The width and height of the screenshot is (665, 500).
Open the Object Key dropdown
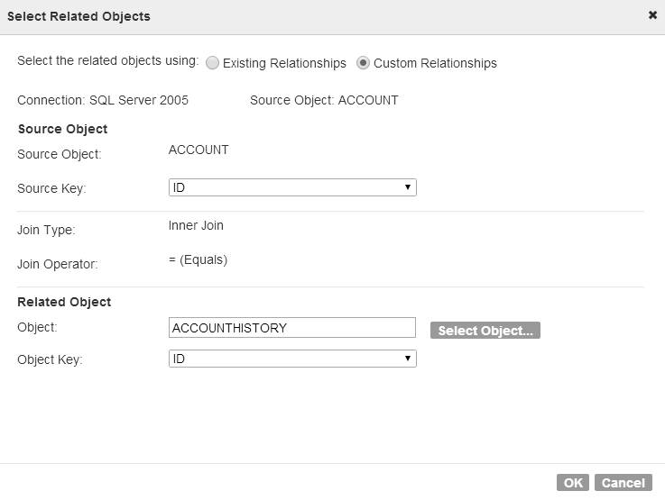click(x=292, y=359)
